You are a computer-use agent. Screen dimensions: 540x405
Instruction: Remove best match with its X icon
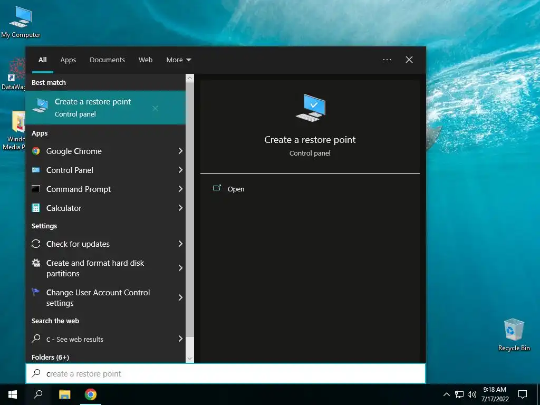click(x=156, y=108)
